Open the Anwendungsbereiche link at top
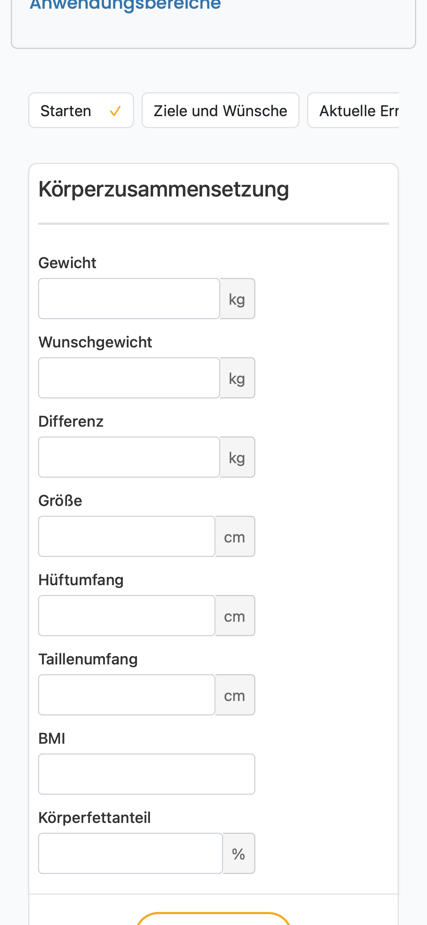 [125, 4]
